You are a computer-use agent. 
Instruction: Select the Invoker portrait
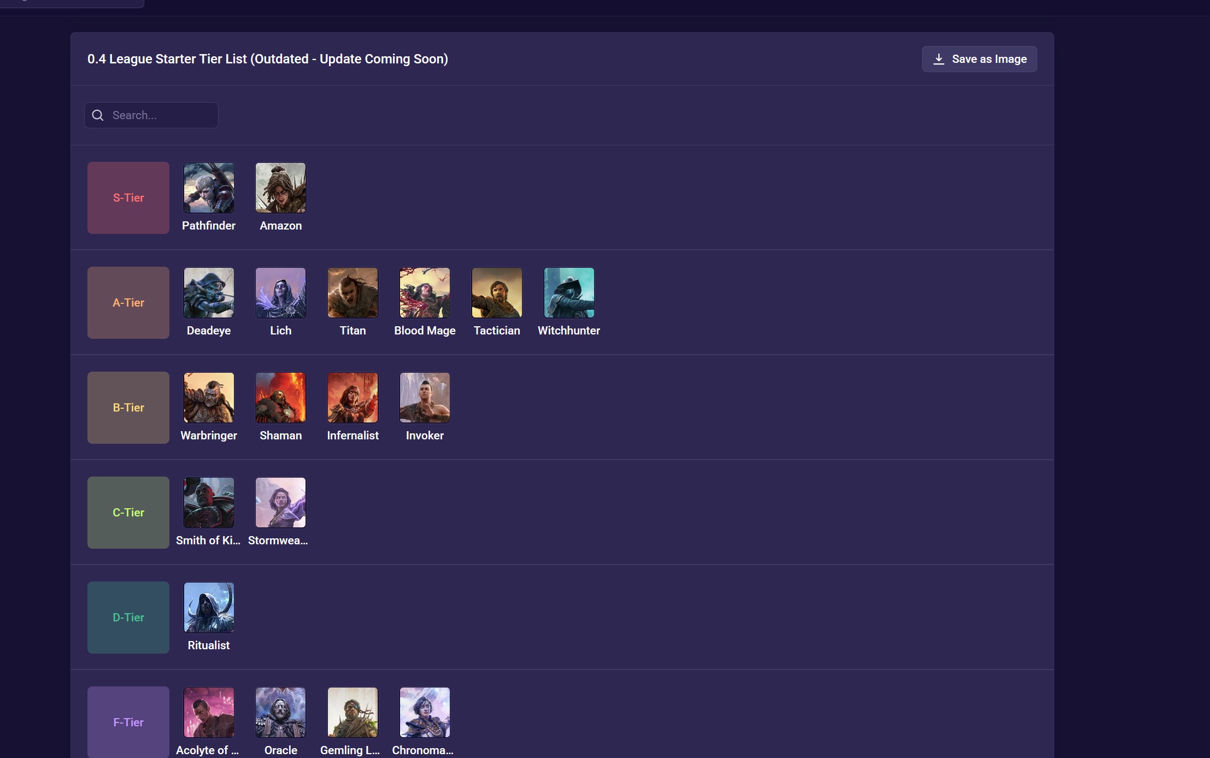[425, 397]
